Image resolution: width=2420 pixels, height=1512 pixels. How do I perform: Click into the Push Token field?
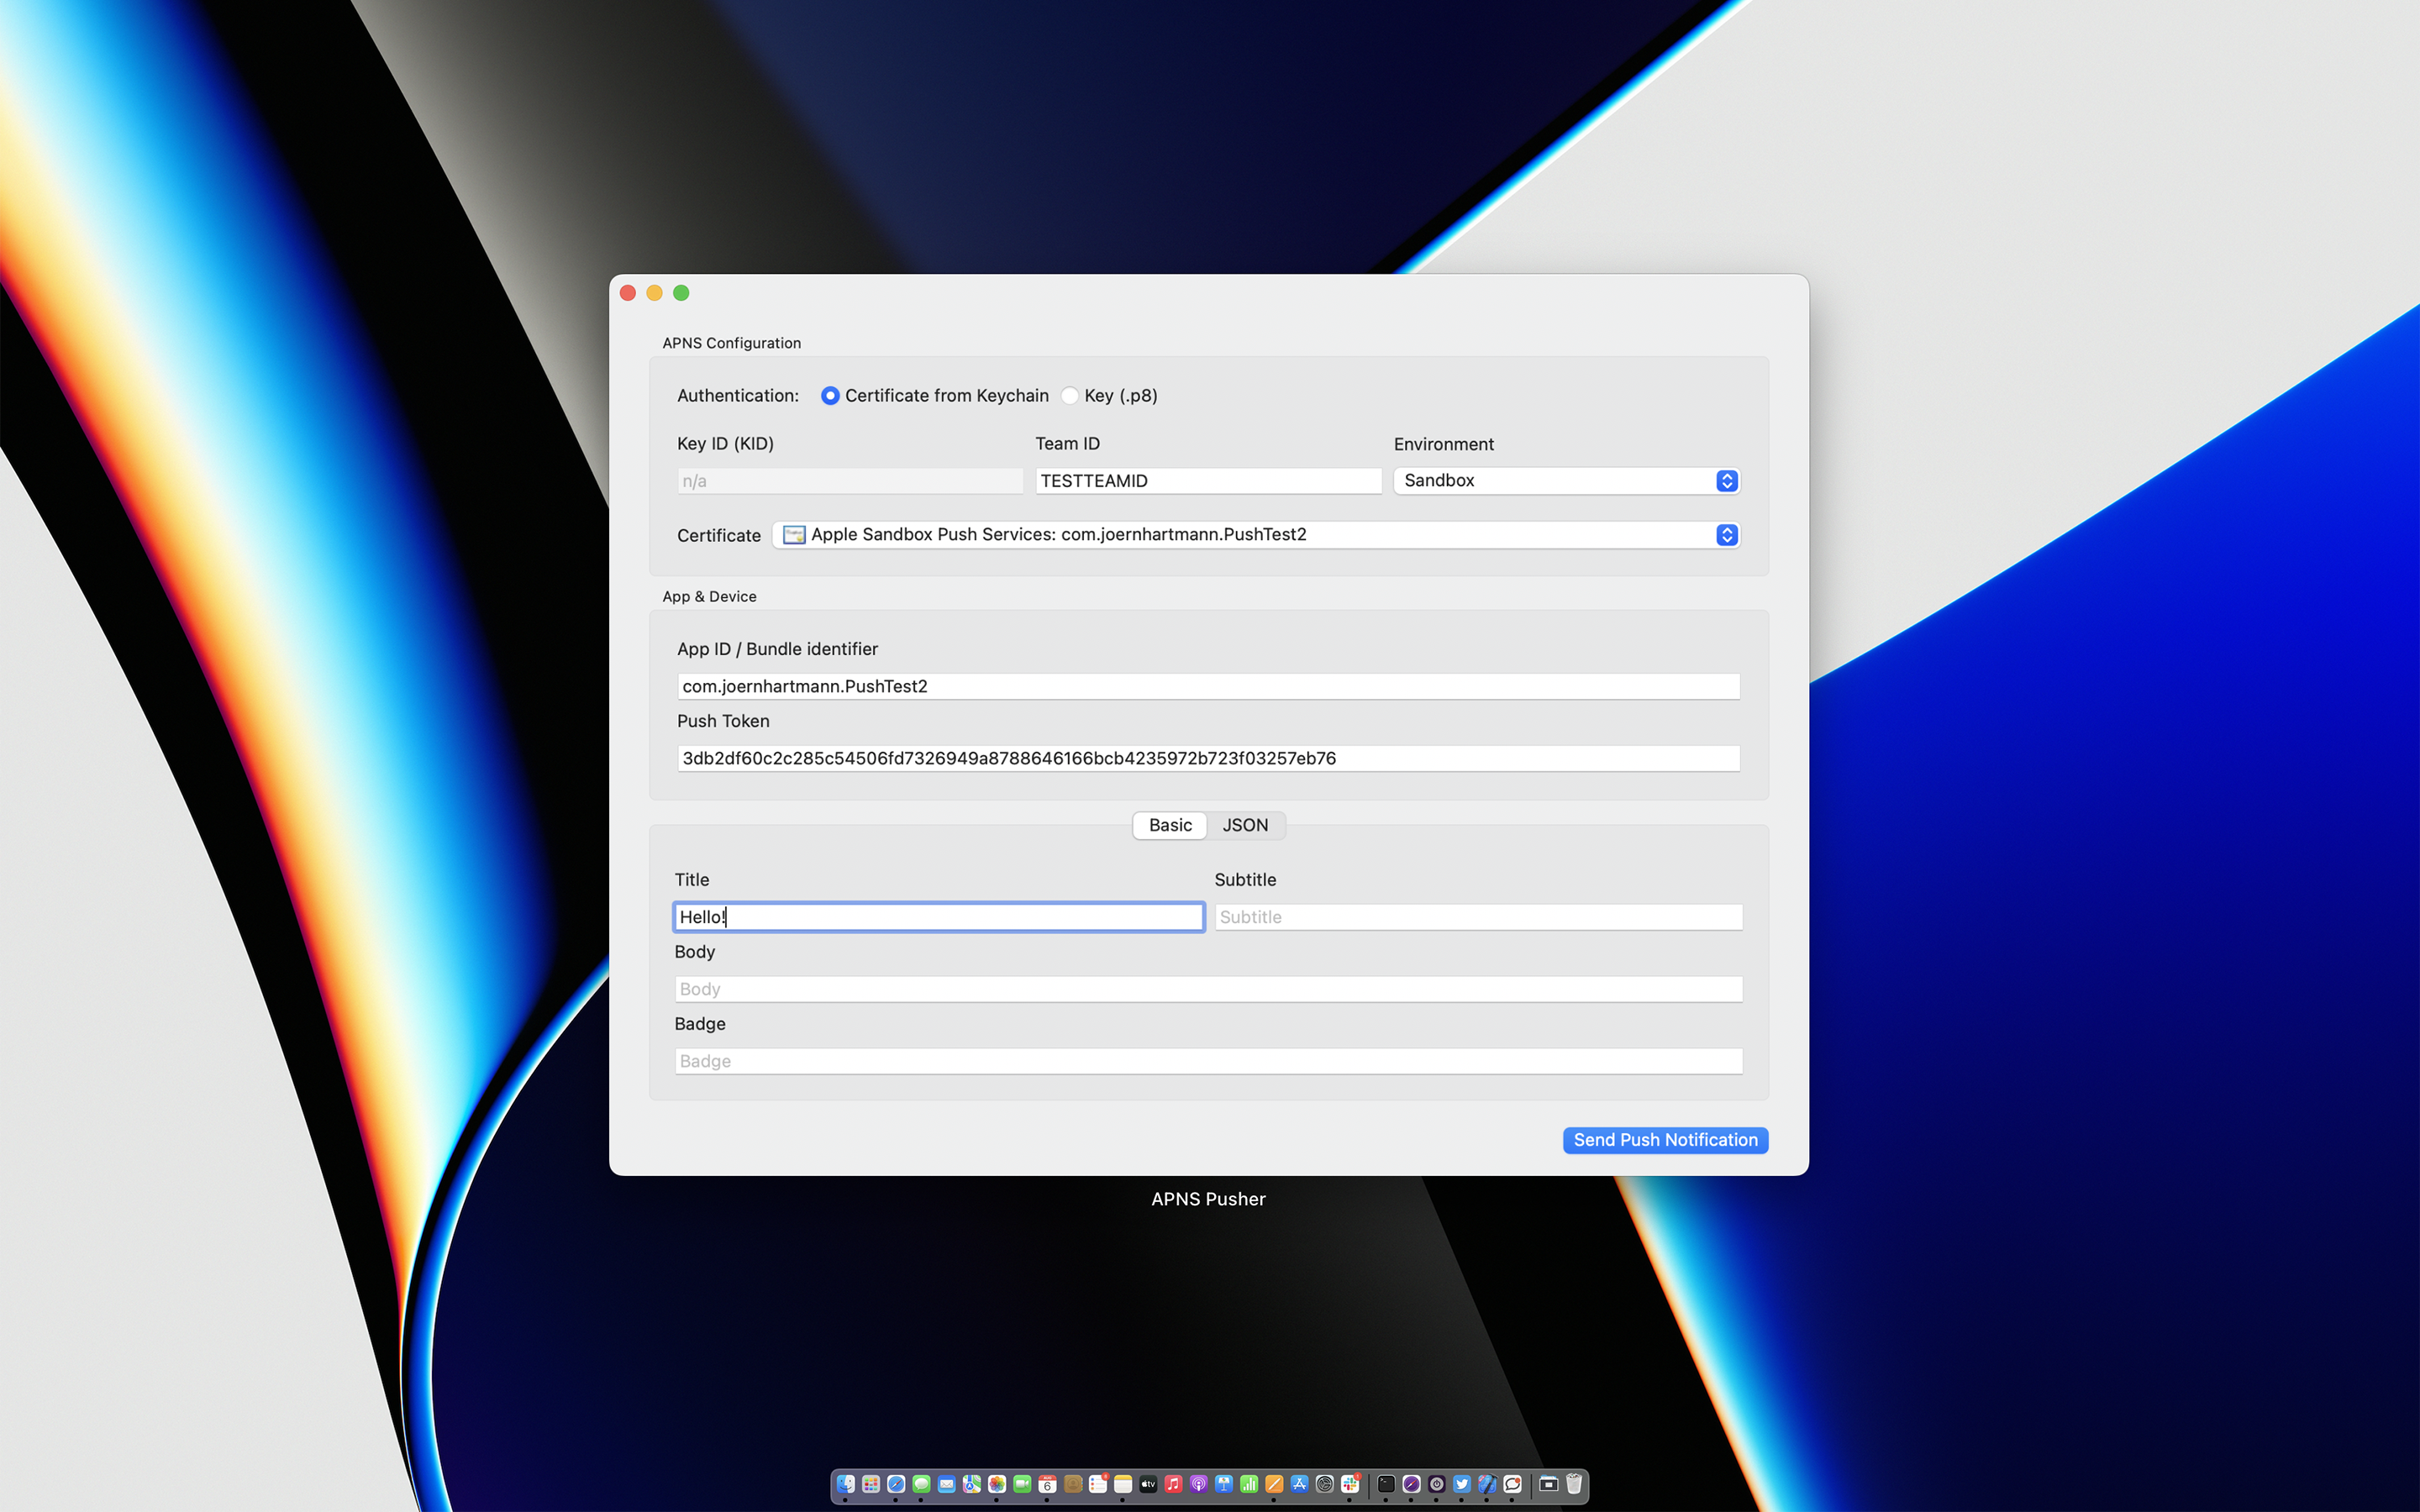point(1208,758)
